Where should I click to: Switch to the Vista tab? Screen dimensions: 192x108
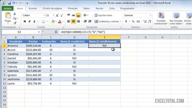(112, 8)
